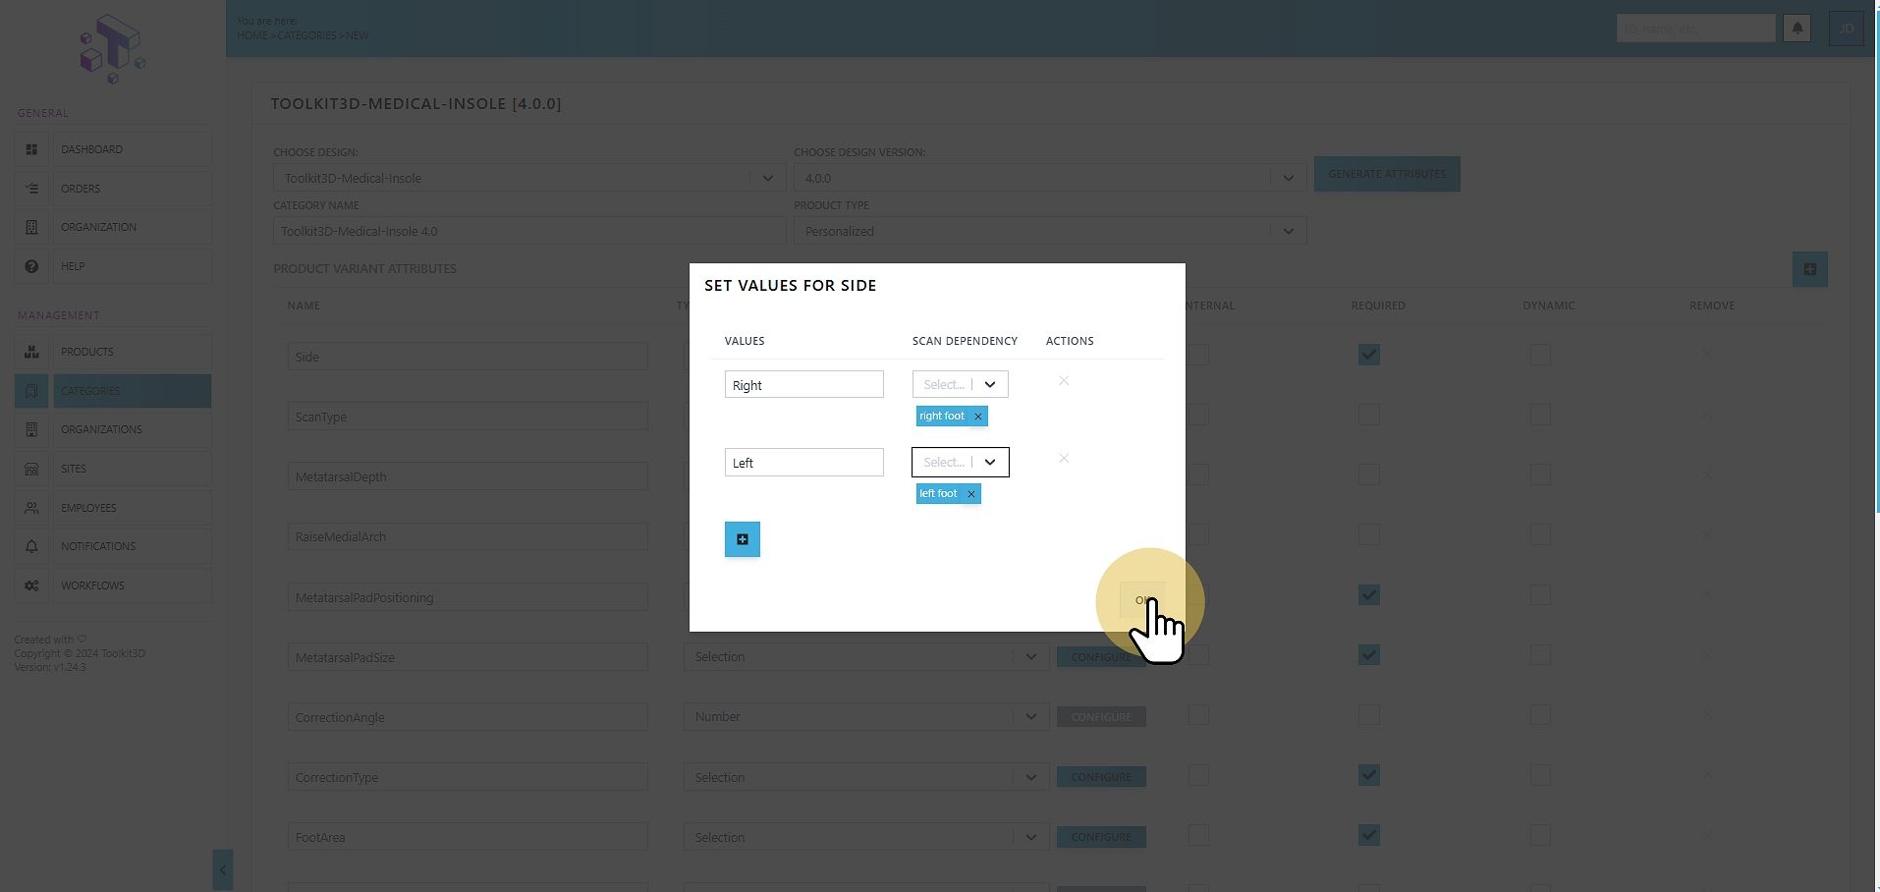The image size is (1880, 892).
Task: Remove the 'left foot' scan dependency tag
Action: (x=970, y=494)
